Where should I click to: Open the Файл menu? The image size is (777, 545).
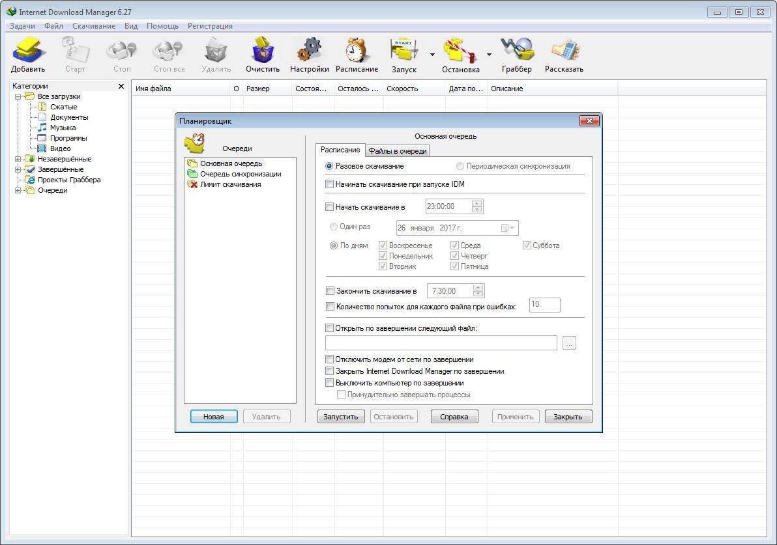[53, 26]
